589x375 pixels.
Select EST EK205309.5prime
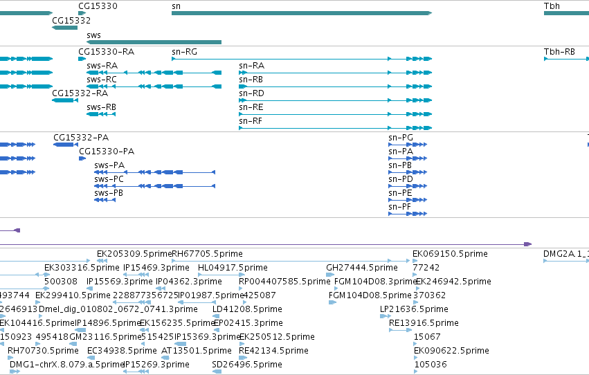tap(134, 254)
